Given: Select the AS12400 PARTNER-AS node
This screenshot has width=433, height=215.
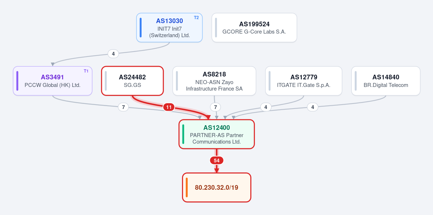Looking at the screenshot, I should click(x=217, y=134).
